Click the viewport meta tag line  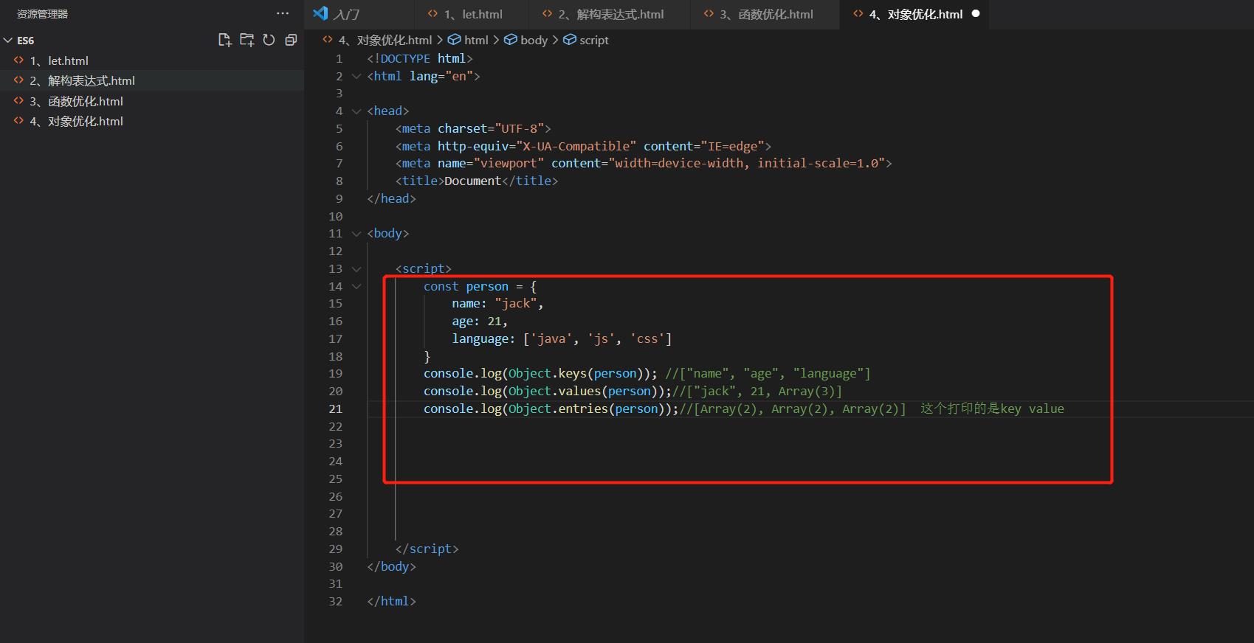(644, 163)
